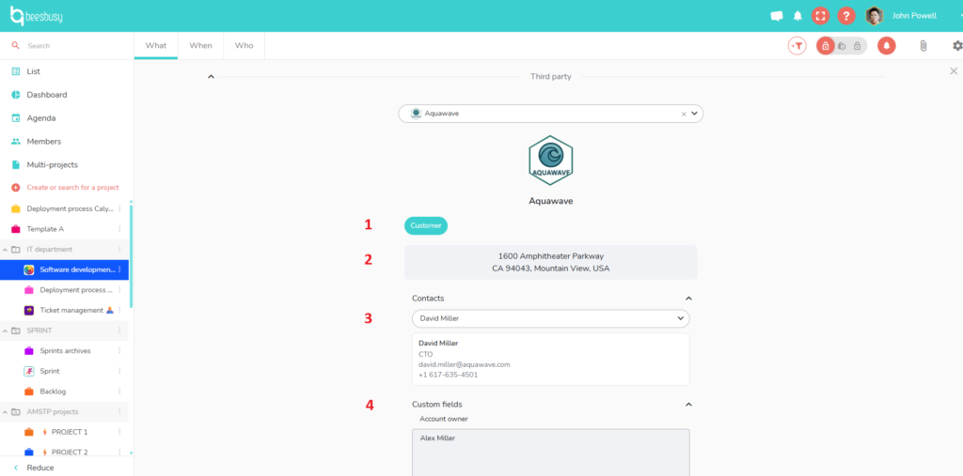Select the grey locked padlock toggle option
The image size is (963, 476).
pyautogui.click(x=858, y=45)
